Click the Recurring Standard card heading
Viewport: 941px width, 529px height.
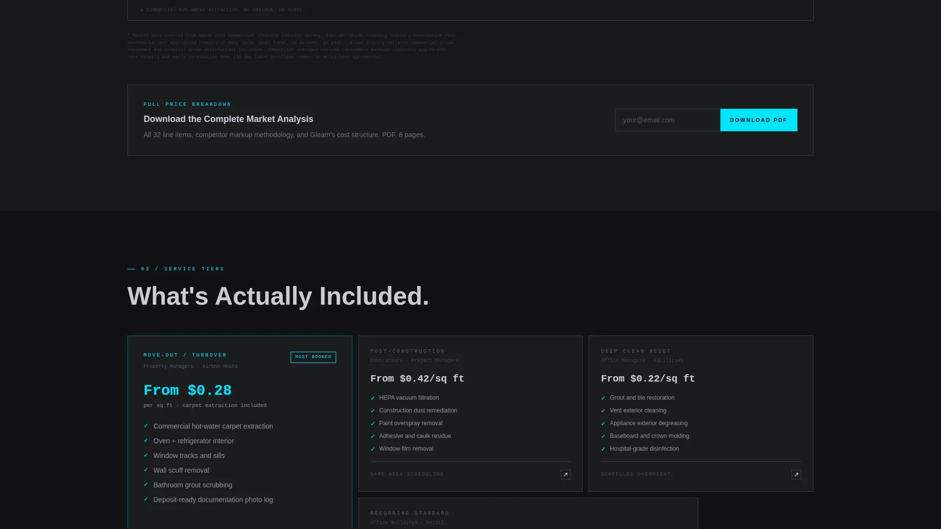[x=410, y=513]
